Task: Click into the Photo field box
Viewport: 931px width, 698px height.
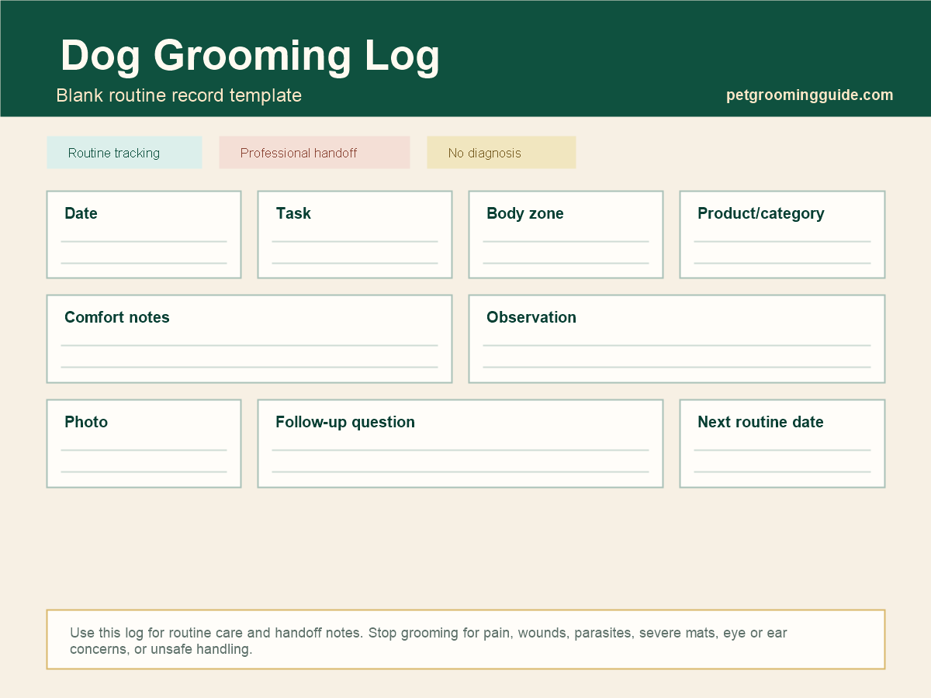Action: click(x=144, y=444)
